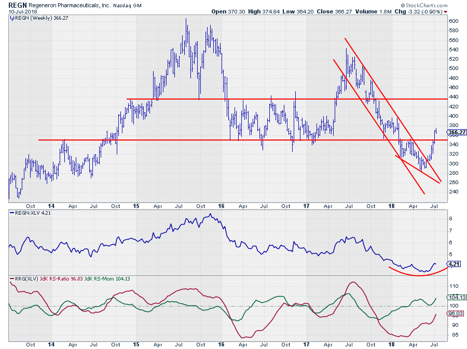Screen dimensions: 467x349
Task: Click the Open 370.30 value
Action: (228, 11)
